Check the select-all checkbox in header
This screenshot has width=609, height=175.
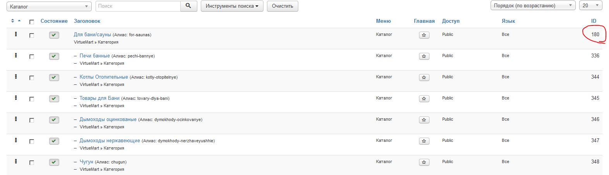coord(32,22)
